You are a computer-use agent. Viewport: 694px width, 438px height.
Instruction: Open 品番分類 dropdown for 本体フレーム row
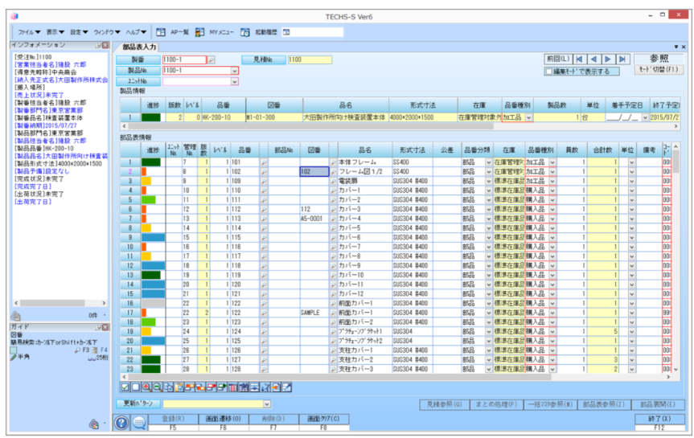pyautogui.click(x=489, y=162)
